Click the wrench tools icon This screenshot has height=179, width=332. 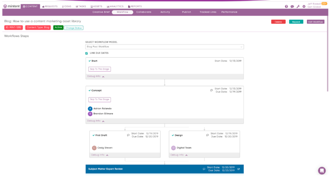[x=298, y=7]
